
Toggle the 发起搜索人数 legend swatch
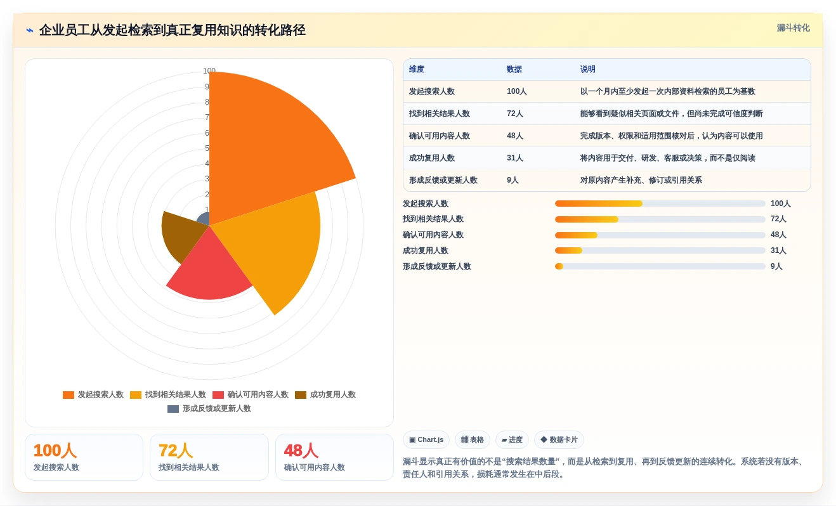coord(69,395)
